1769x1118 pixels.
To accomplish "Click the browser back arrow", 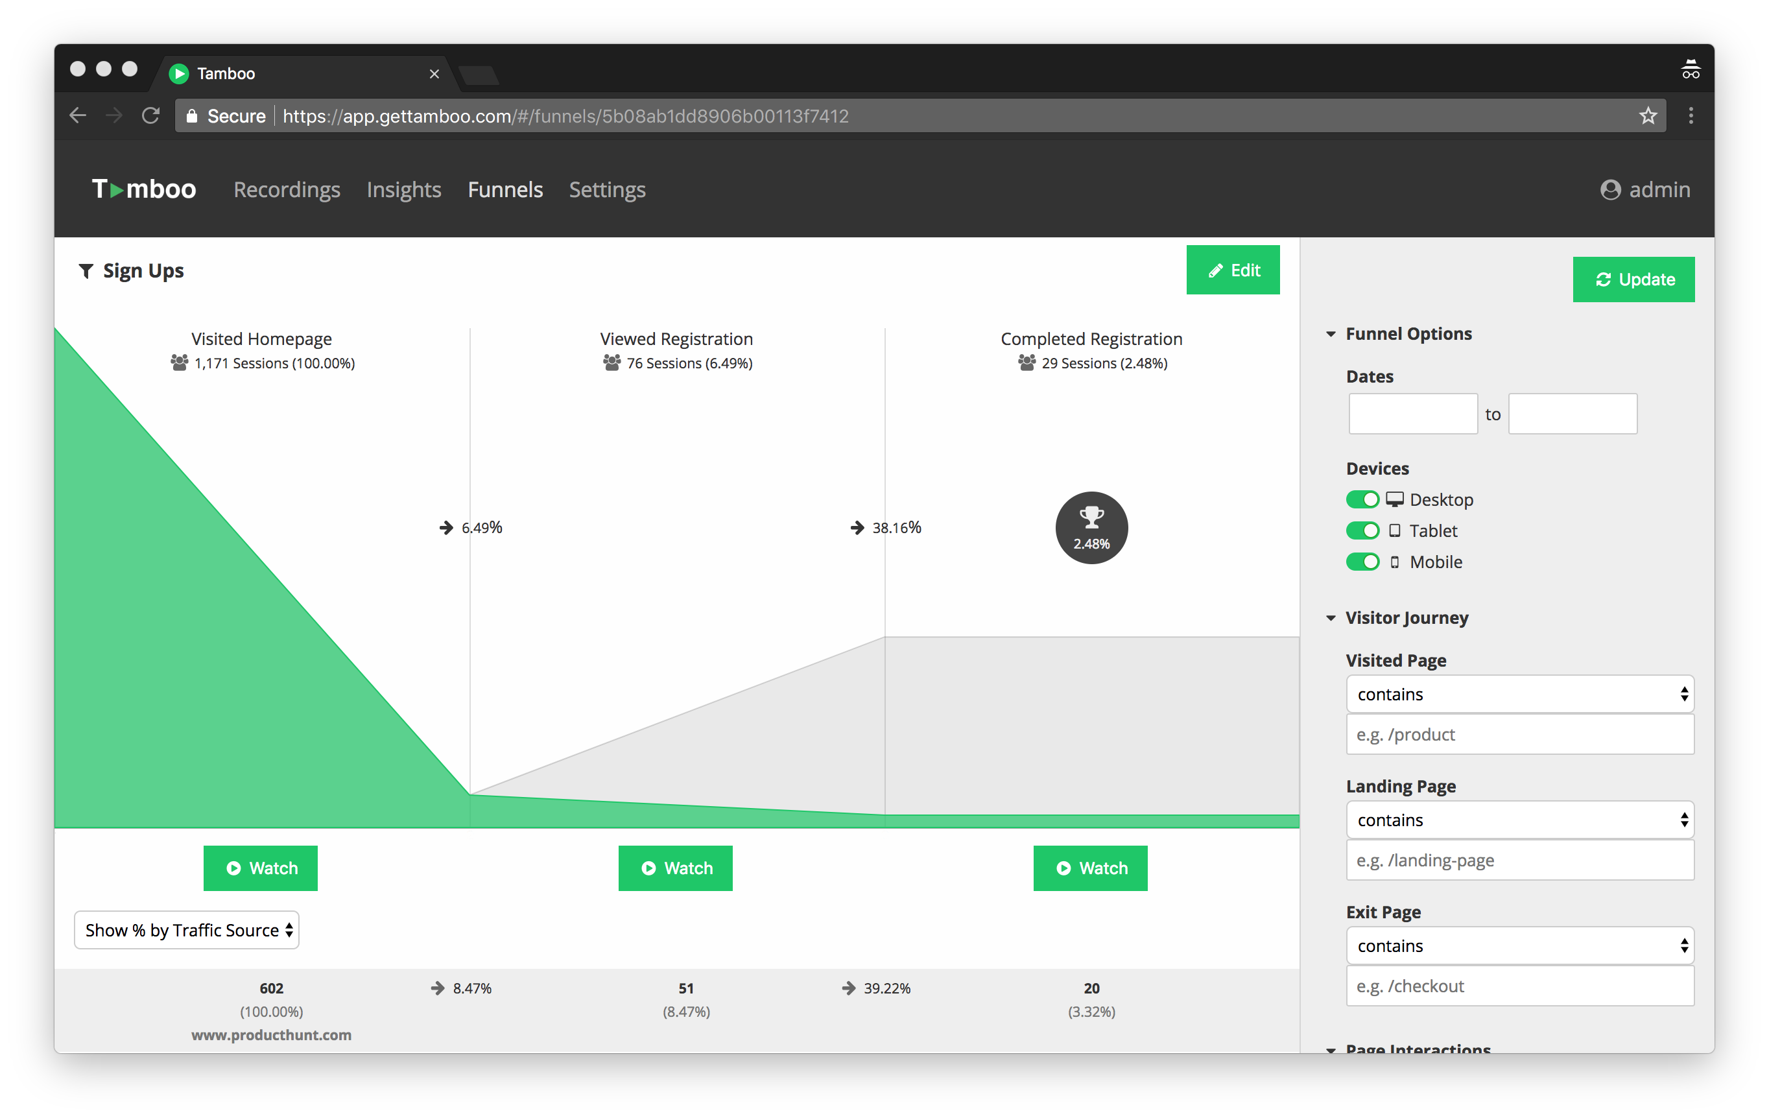I will tap(78, 116).
